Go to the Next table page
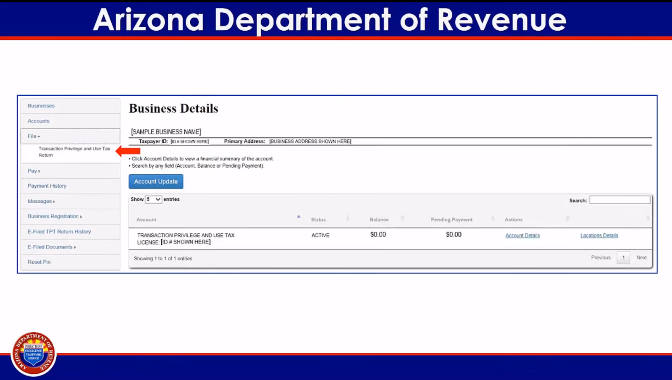 pos(641,258)
